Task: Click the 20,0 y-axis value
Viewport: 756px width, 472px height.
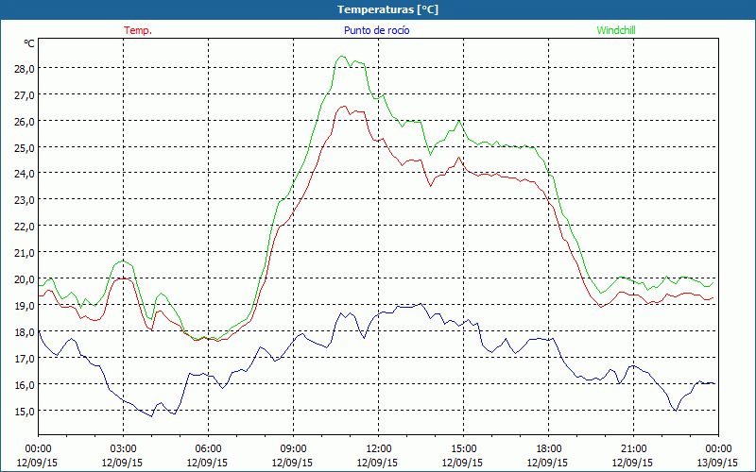Action: pos(25,279)
